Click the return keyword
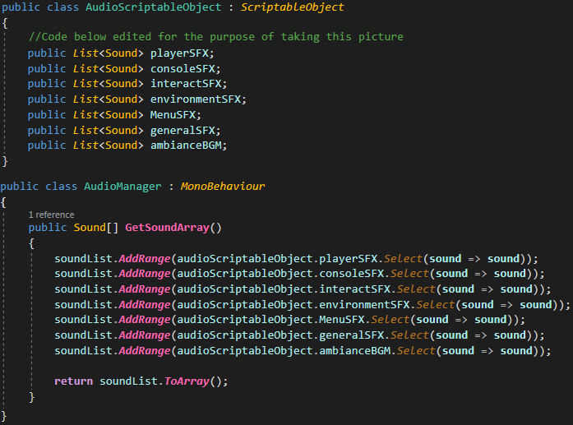 (73, 381)
